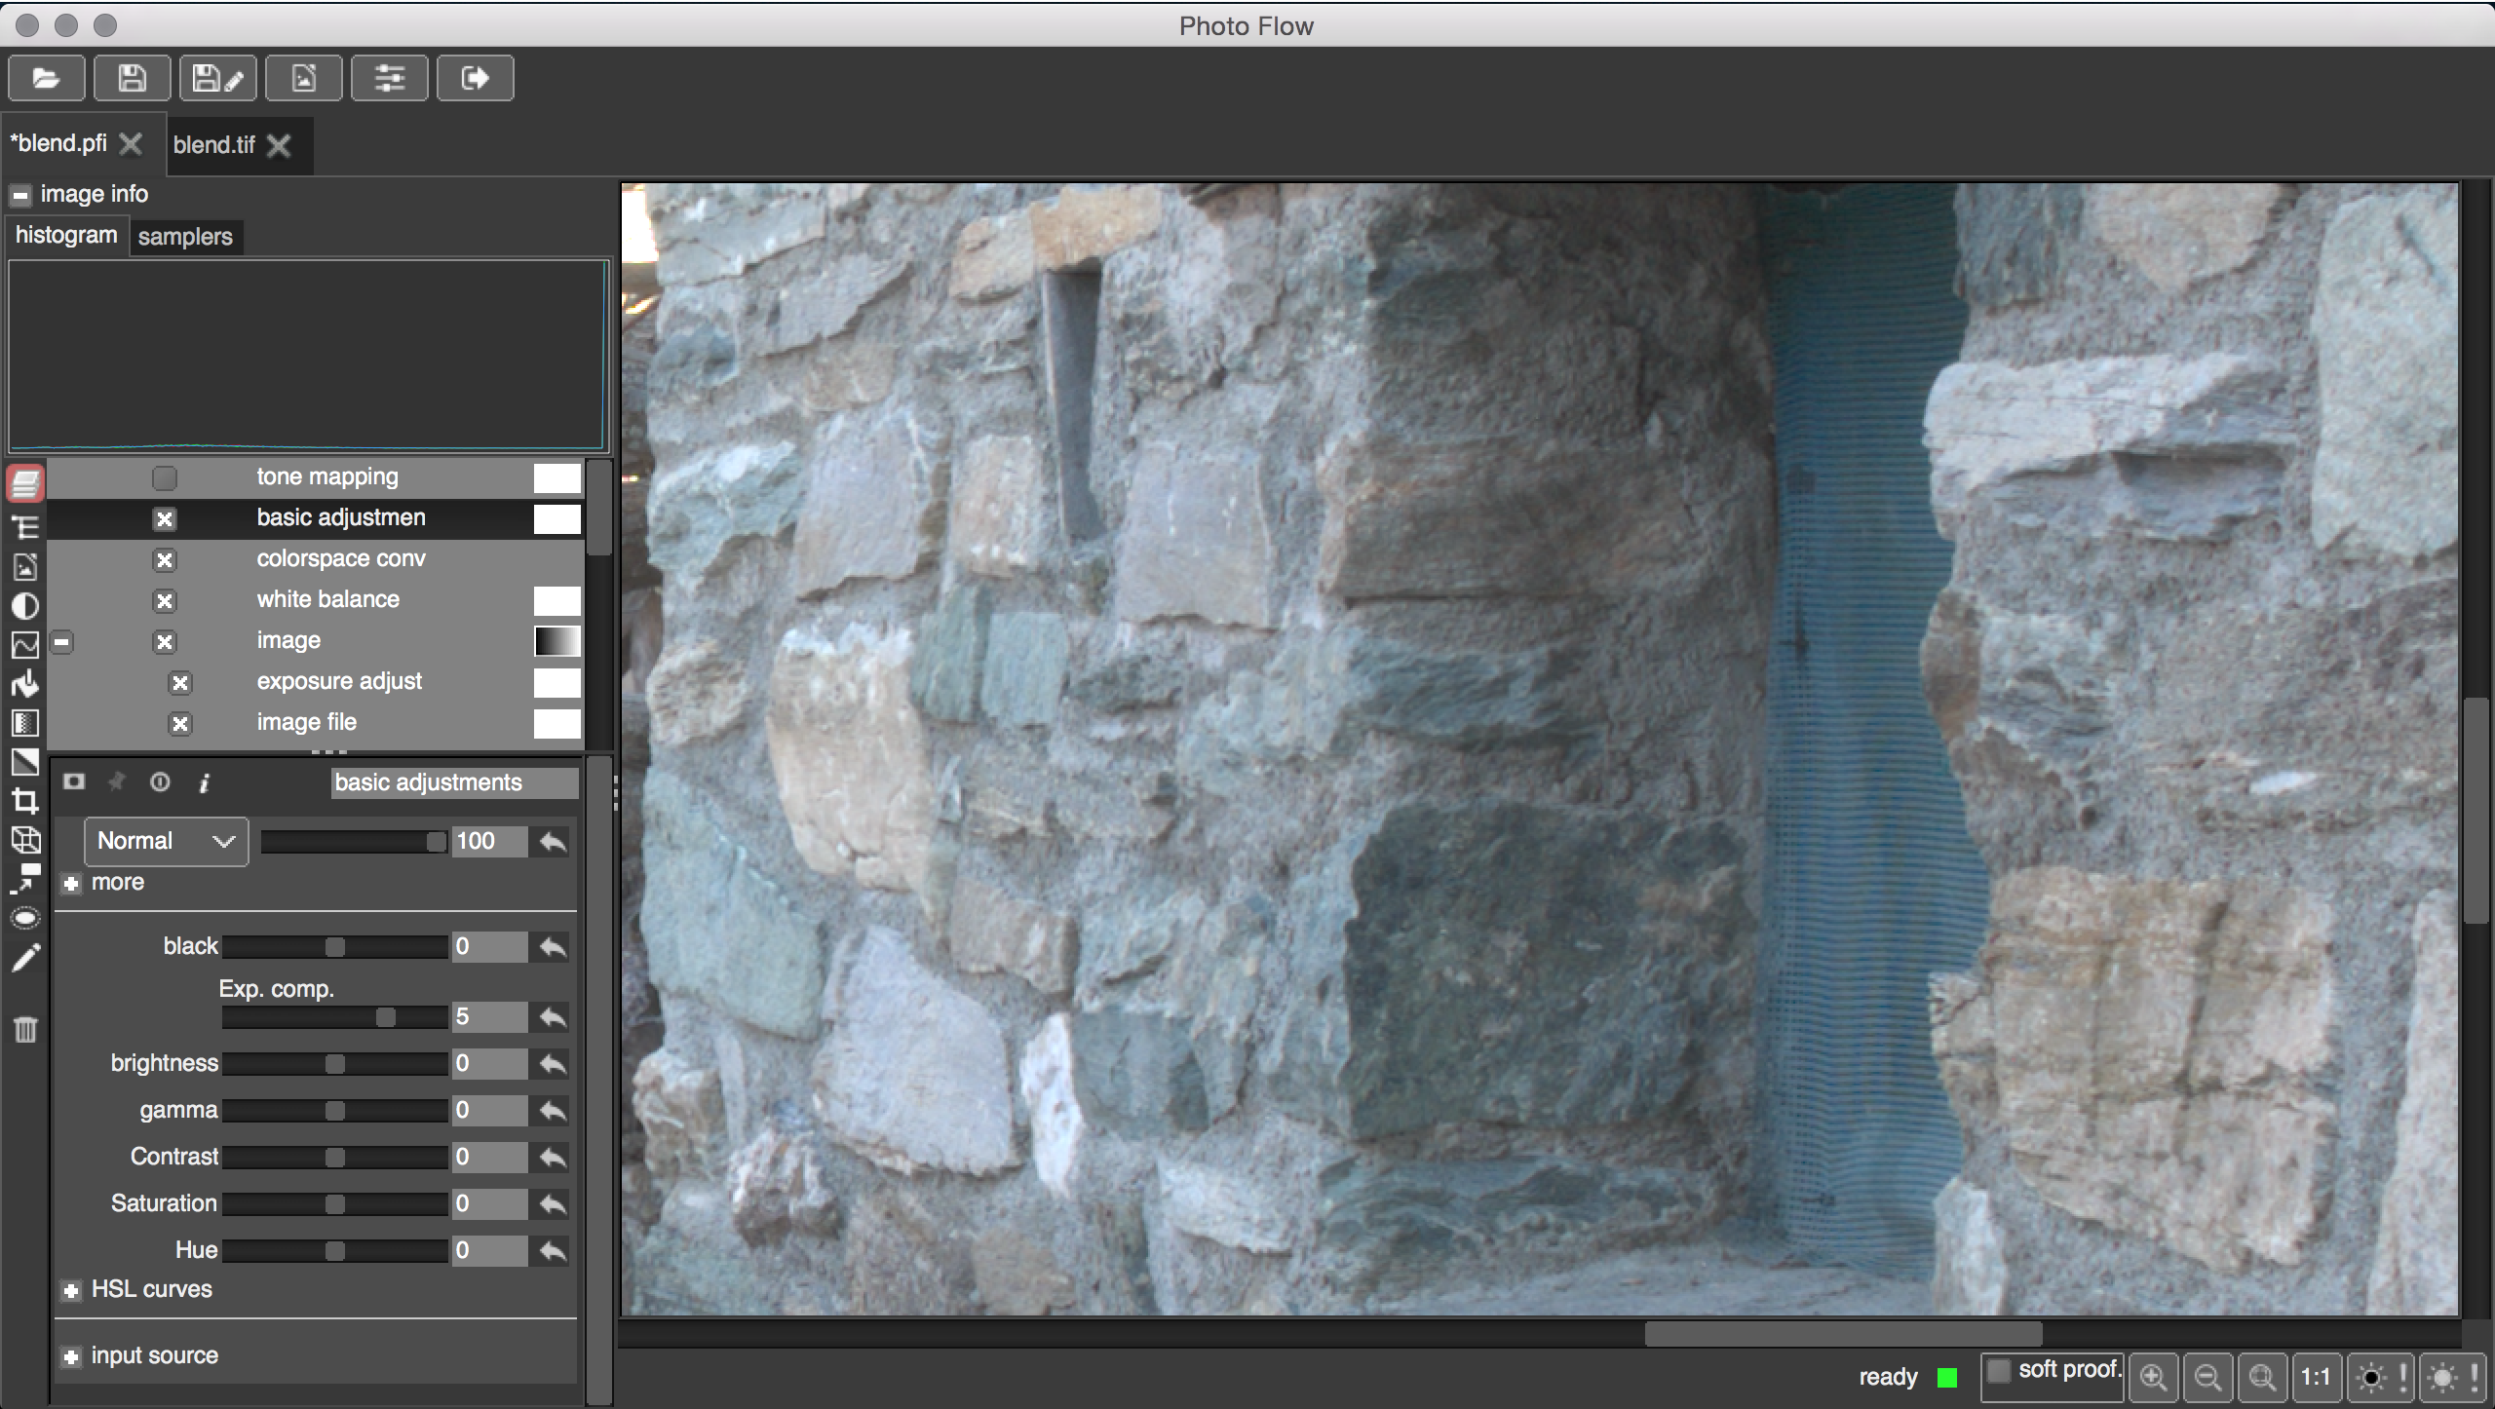Click the open file folder icon
The width and height of the screenshot is (2495, 1409).
pos(46,78)
